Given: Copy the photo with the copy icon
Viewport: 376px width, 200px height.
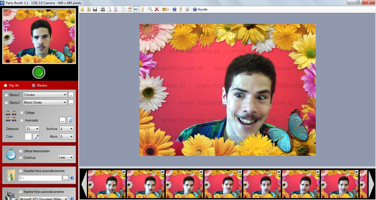Looking at the screenshot, I should click(123, 9).
